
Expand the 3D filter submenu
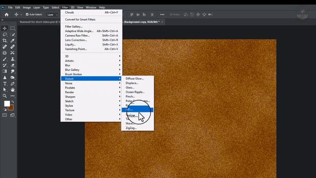91,56
